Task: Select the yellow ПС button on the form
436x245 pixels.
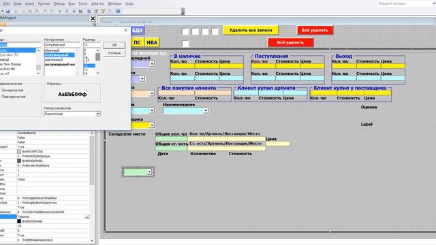Action: pyautogui.click(x=137, y=42)
